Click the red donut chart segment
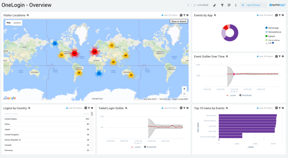Image resolution: width=288 pixels, height=158 pixels. [x=225, y=28]
